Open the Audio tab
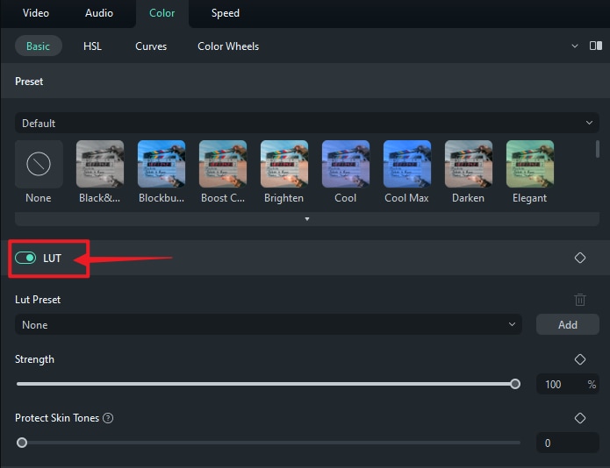 pyautogui.click(x=99, y=13)
